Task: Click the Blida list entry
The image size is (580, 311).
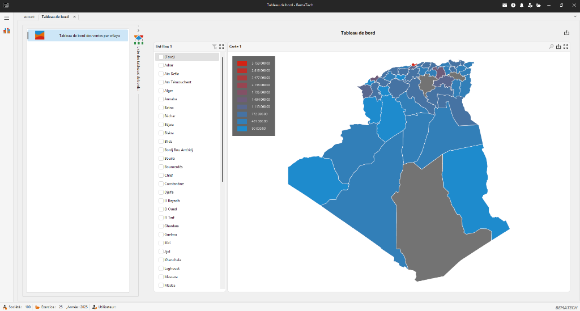Action: (168, 142)
